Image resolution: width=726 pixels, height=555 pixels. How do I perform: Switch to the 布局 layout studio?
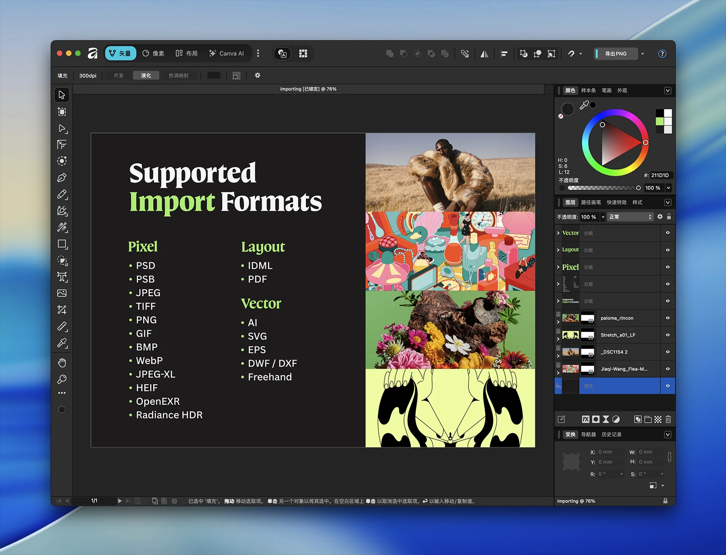click(187, 53)
